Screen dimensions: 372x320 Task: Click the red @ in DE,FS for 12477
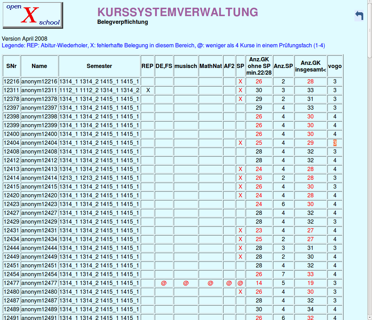(164, 283)
